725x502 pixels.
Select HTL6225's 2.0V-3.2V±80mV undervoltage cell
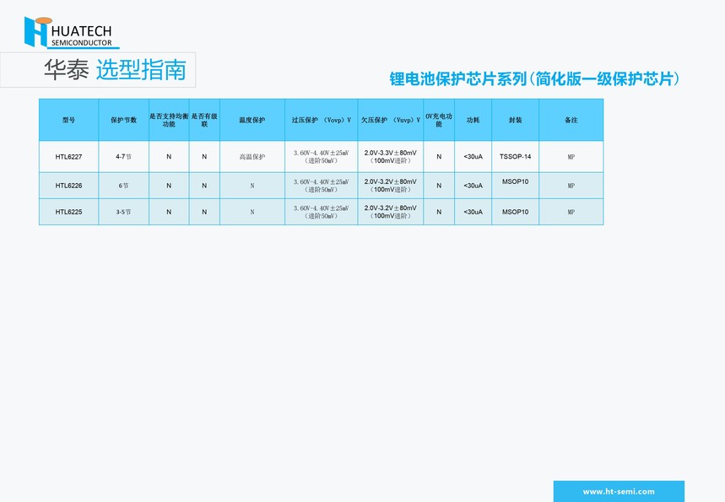click(391, 212)
